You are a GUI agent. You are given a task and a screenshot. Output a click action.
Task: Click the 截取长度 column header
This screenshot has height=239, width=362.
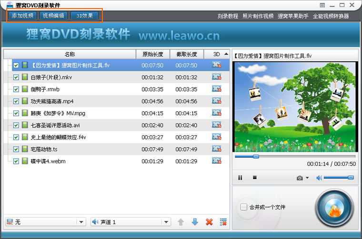coord(187,54)
